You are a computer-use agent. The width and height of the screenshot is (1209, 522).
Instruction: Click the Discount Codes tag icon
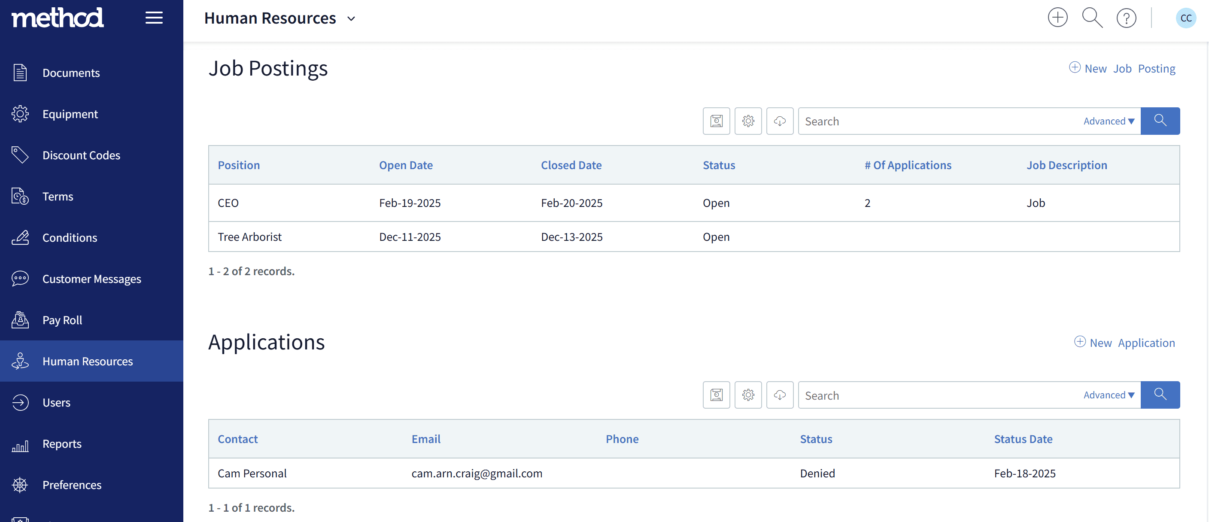pyautogui.click(x=20, y=155)
